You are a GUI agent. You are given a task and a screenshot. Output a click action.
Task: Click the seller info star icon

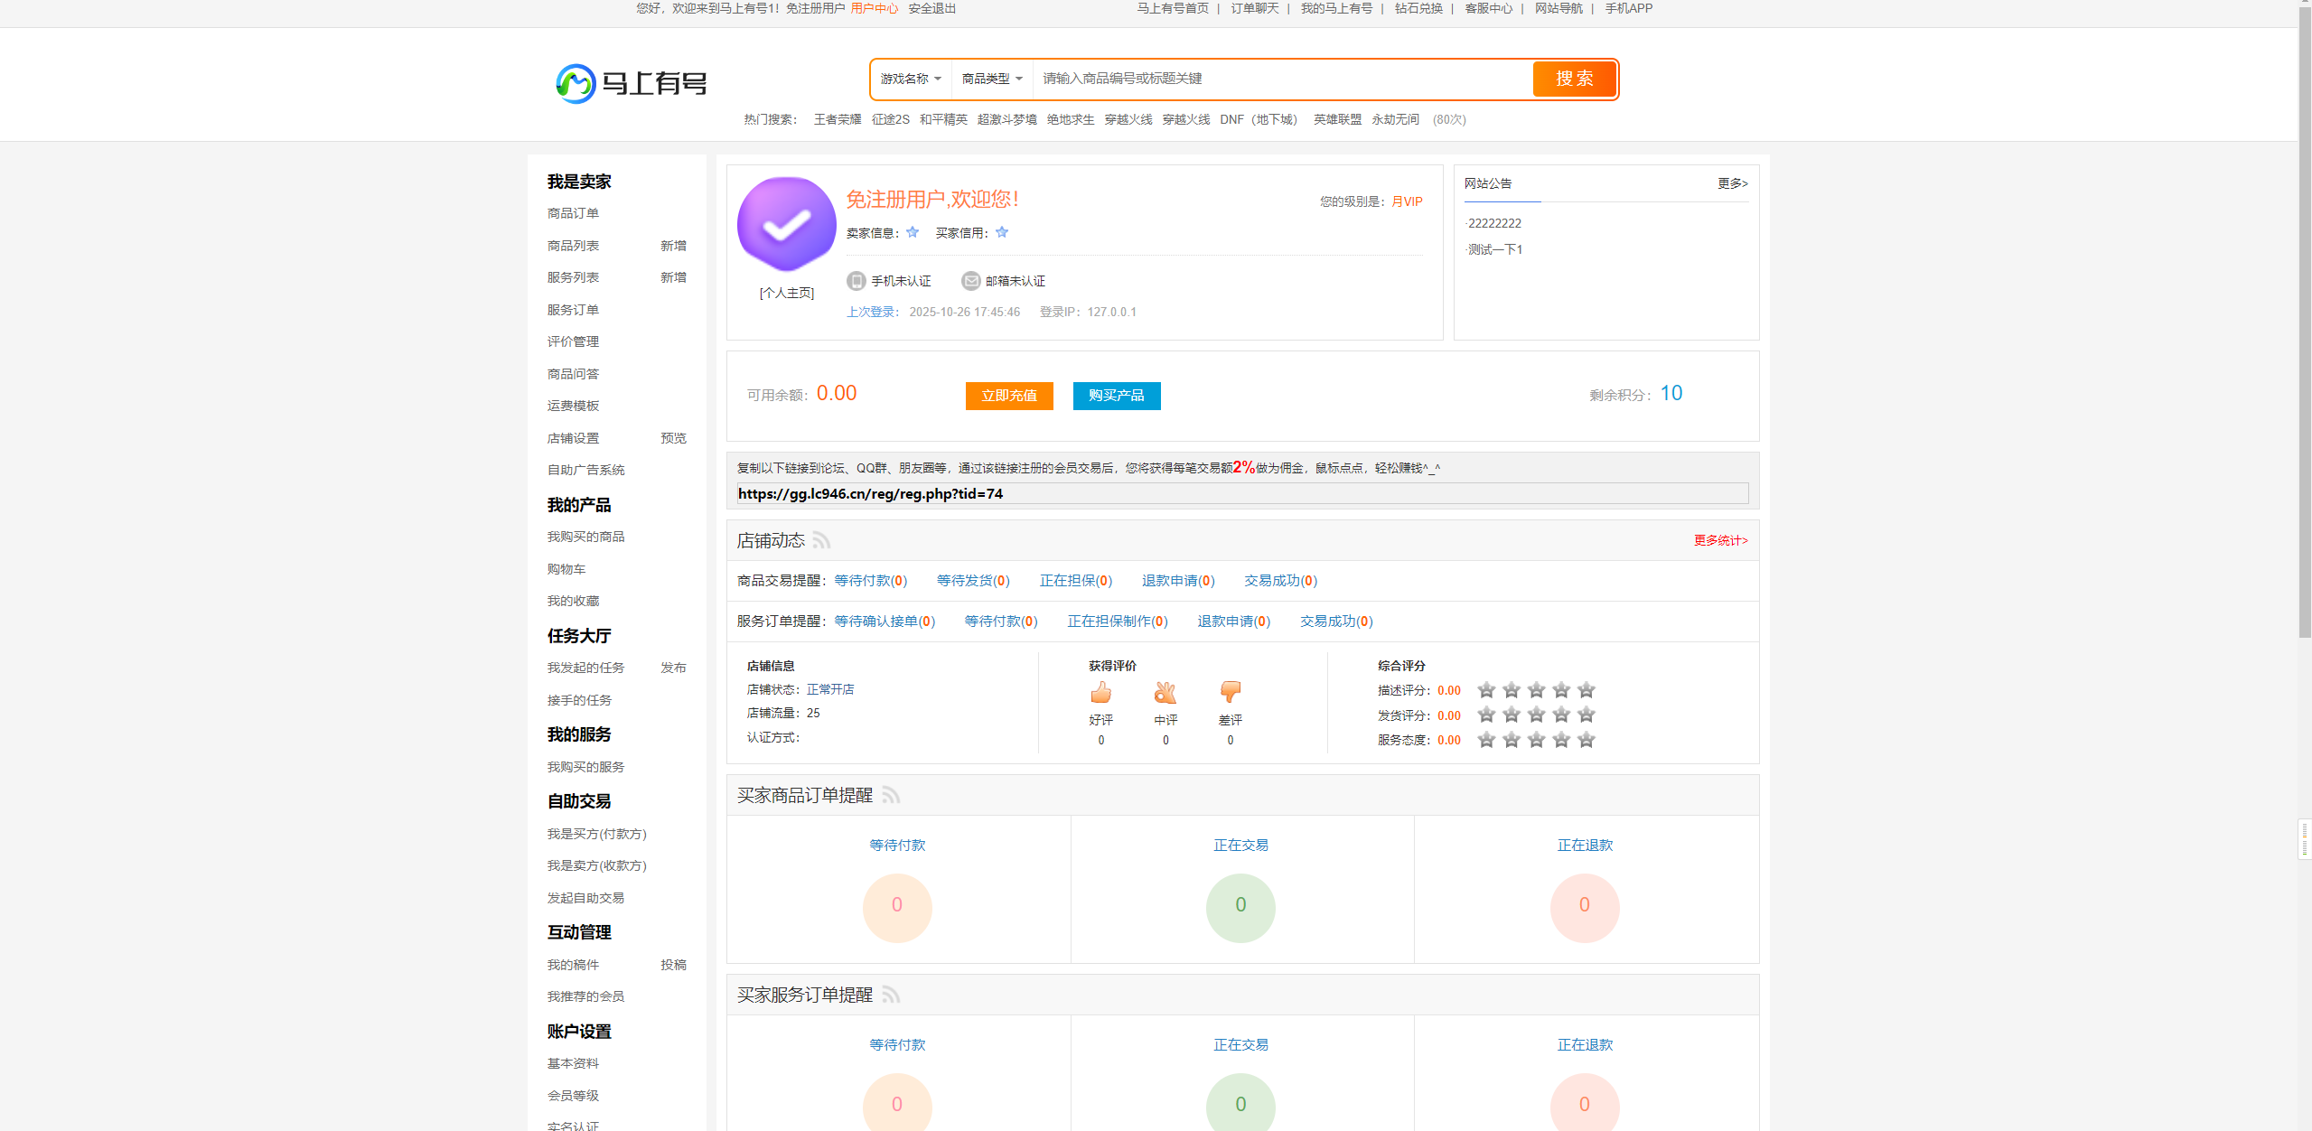tap(913, 232)
